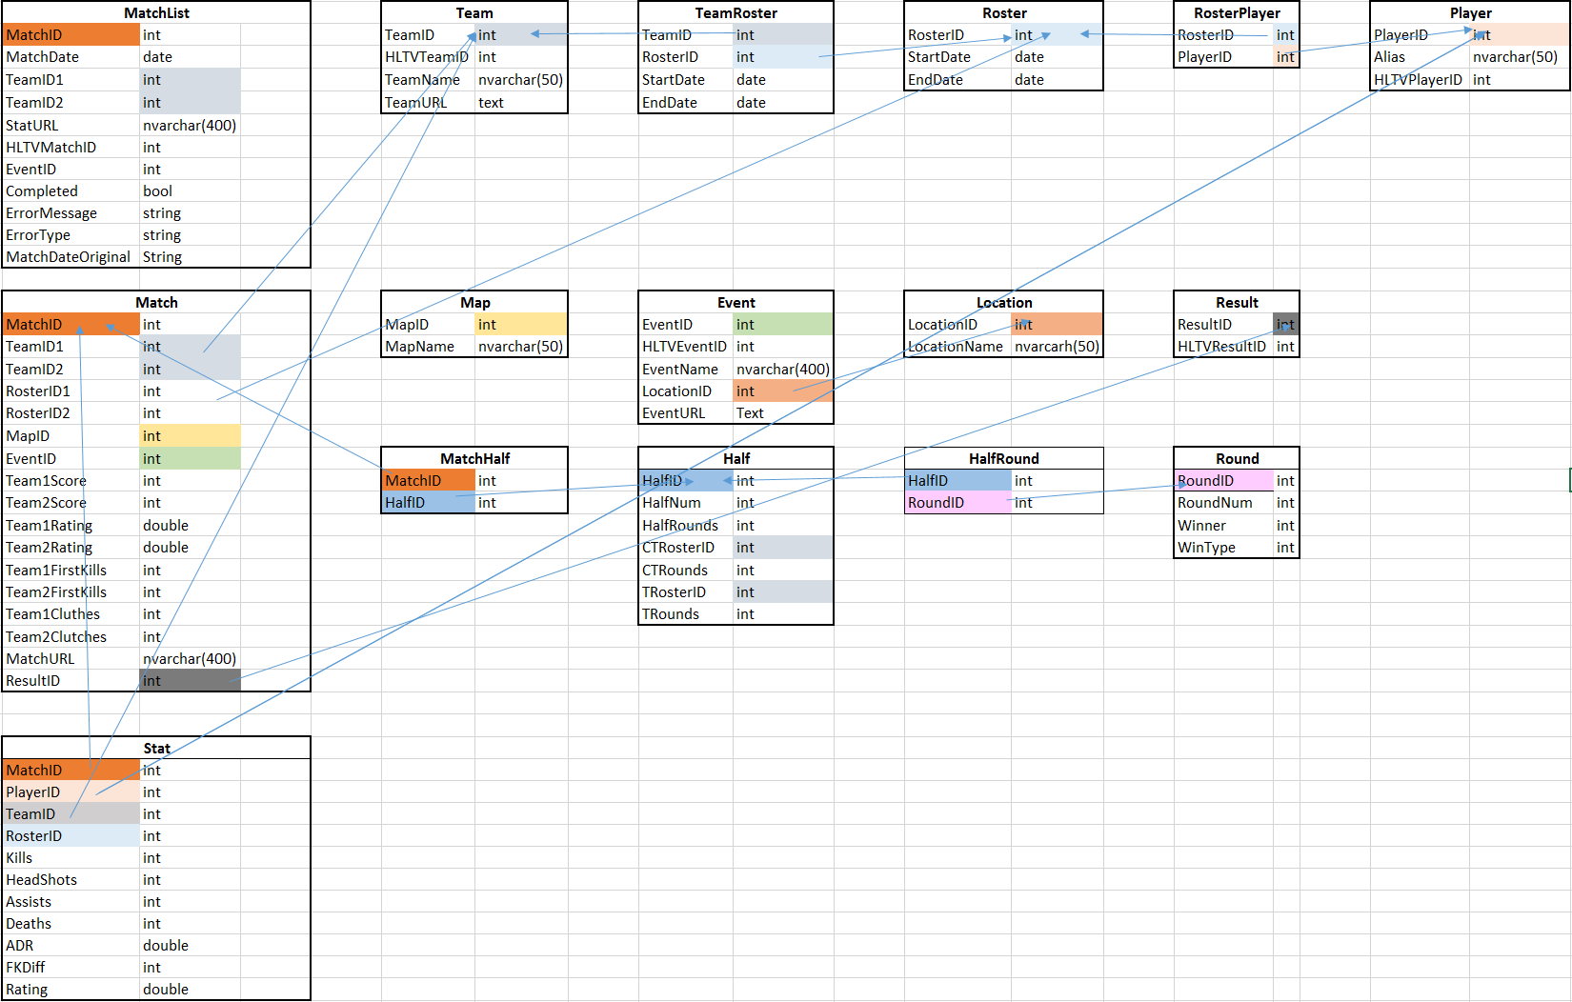Image resolution: width=1572 pixels, height=1002 pixels.
Task: Click the RosterPlayer table header
Action: pyautogui.click(x=1237, y=13)
